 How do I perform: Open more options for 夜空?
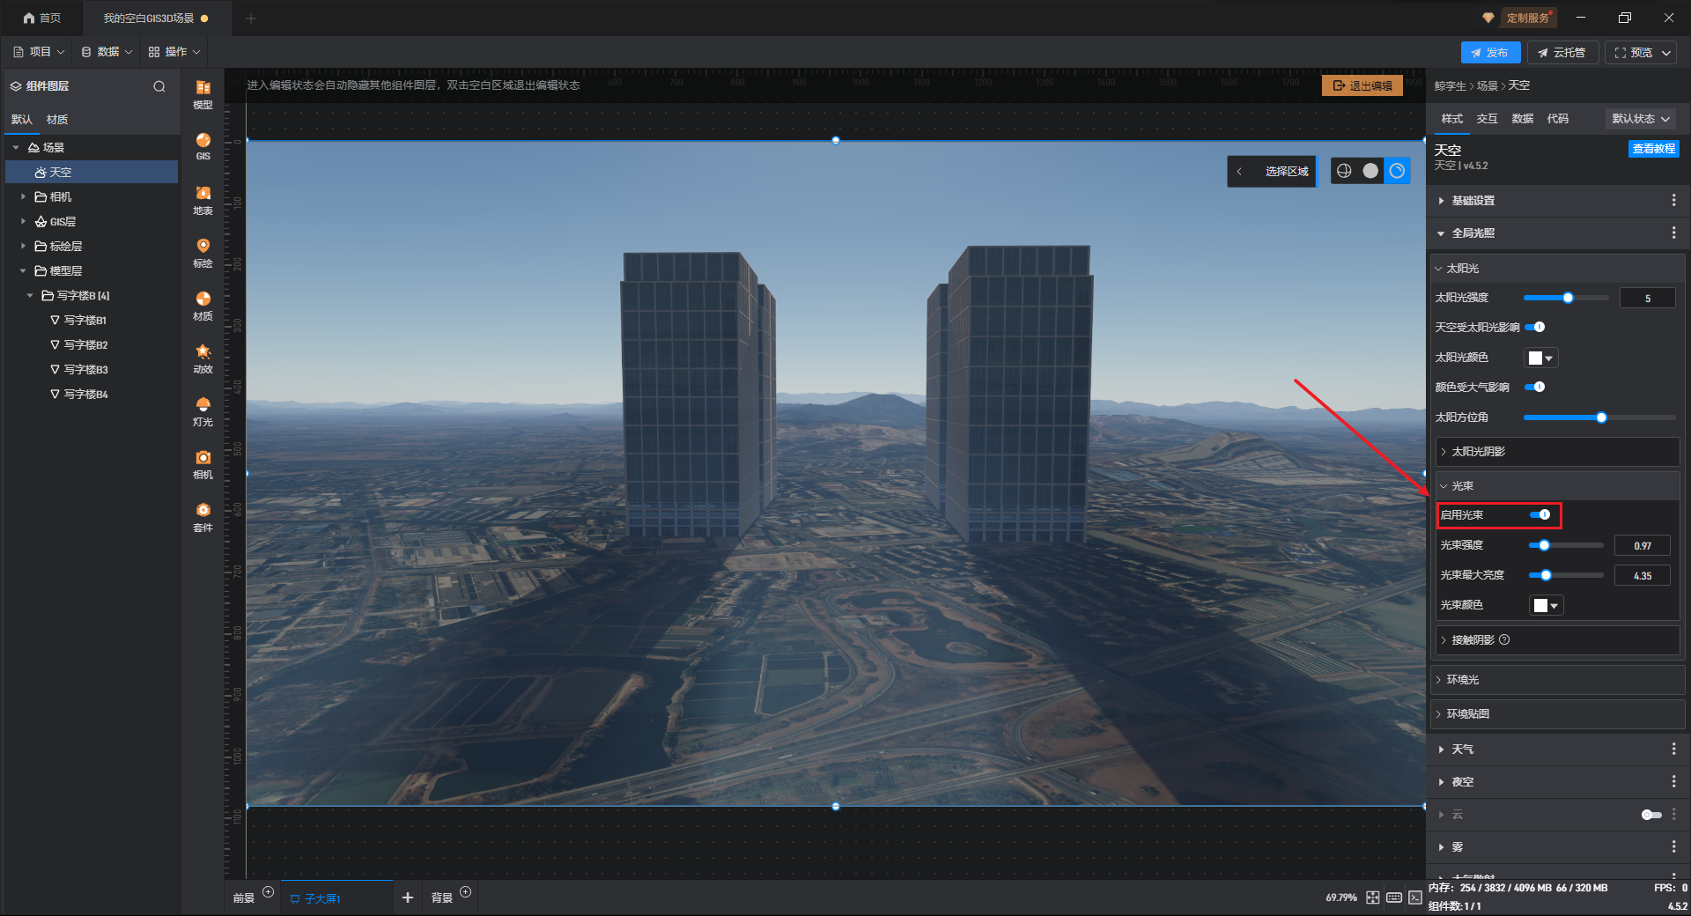tap(1673, 781)
